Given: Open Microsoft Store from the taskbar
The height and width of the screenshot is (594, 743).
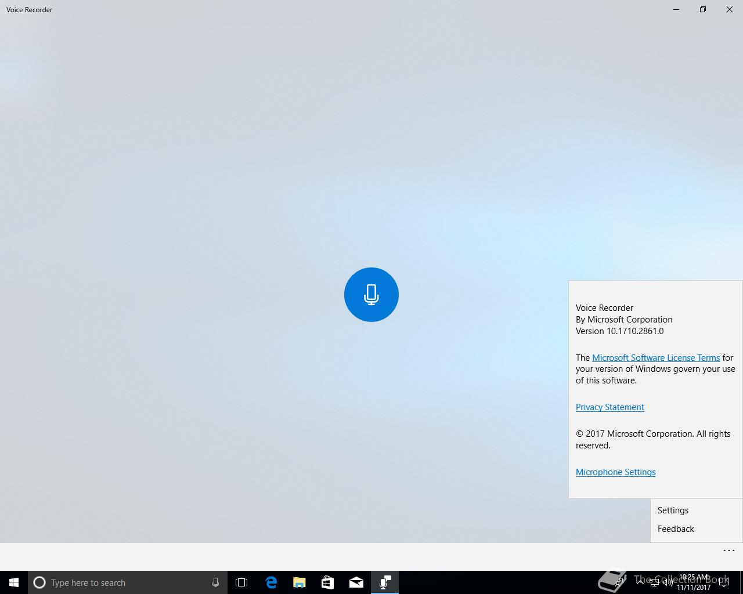Looking at the screenshot, I should coord(327,582).
